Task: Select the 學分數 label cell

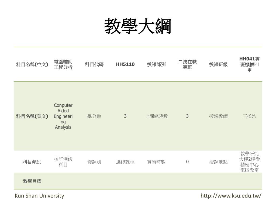Action: click(x=94, y=116)
